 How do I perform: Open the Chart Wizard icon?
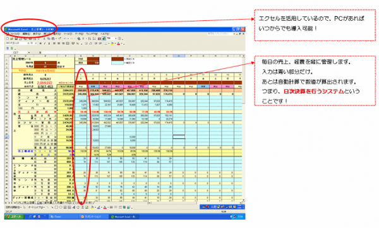click(x=99, y=39)
